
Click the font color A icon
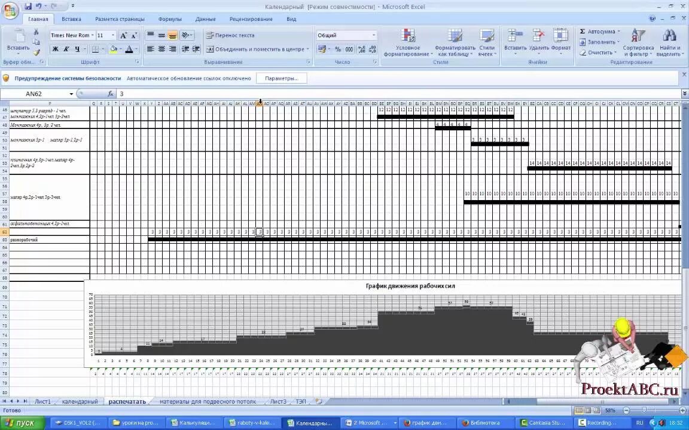click(129, 49)
